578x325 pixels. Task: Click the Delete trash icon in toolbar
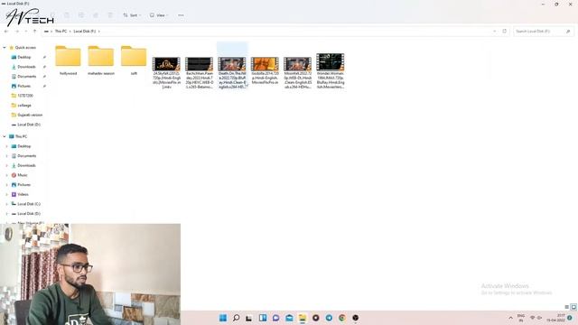(x=110, y=15)
